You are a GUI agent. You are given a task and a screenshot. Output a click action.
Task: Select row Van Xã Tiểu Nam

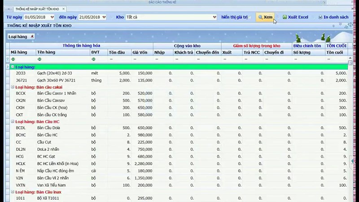pos(179,185)
